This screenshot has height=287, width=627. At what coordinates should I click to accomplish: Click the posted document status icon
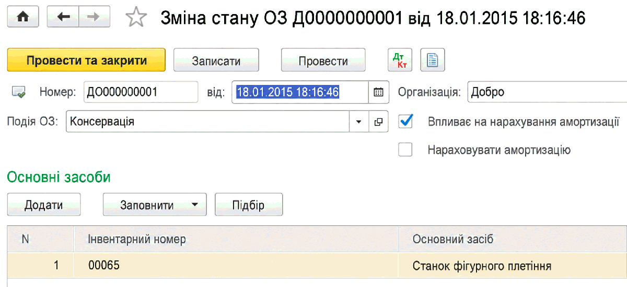coord(18,93)
